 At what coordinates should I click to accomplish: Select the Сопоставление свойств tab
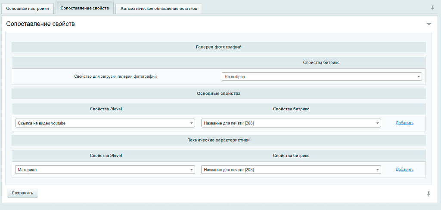(84, 8)
